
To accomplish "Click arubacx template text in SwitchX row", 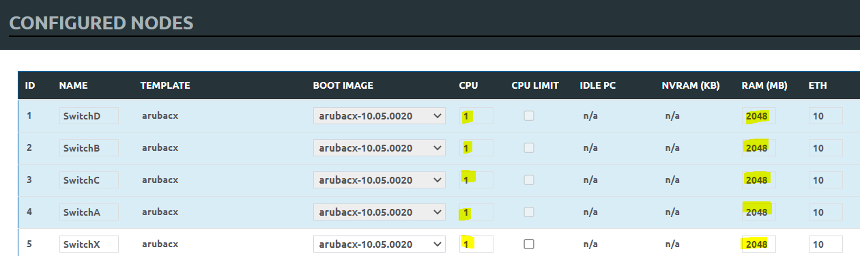I will 160,244.
